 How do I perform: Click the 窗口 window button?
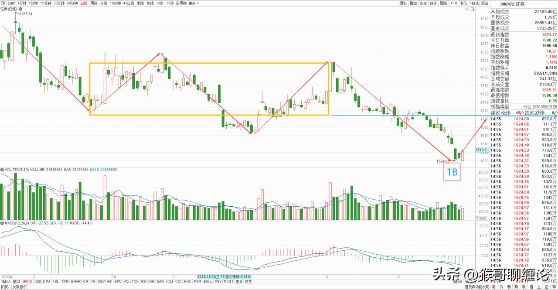tap(16, 282)
